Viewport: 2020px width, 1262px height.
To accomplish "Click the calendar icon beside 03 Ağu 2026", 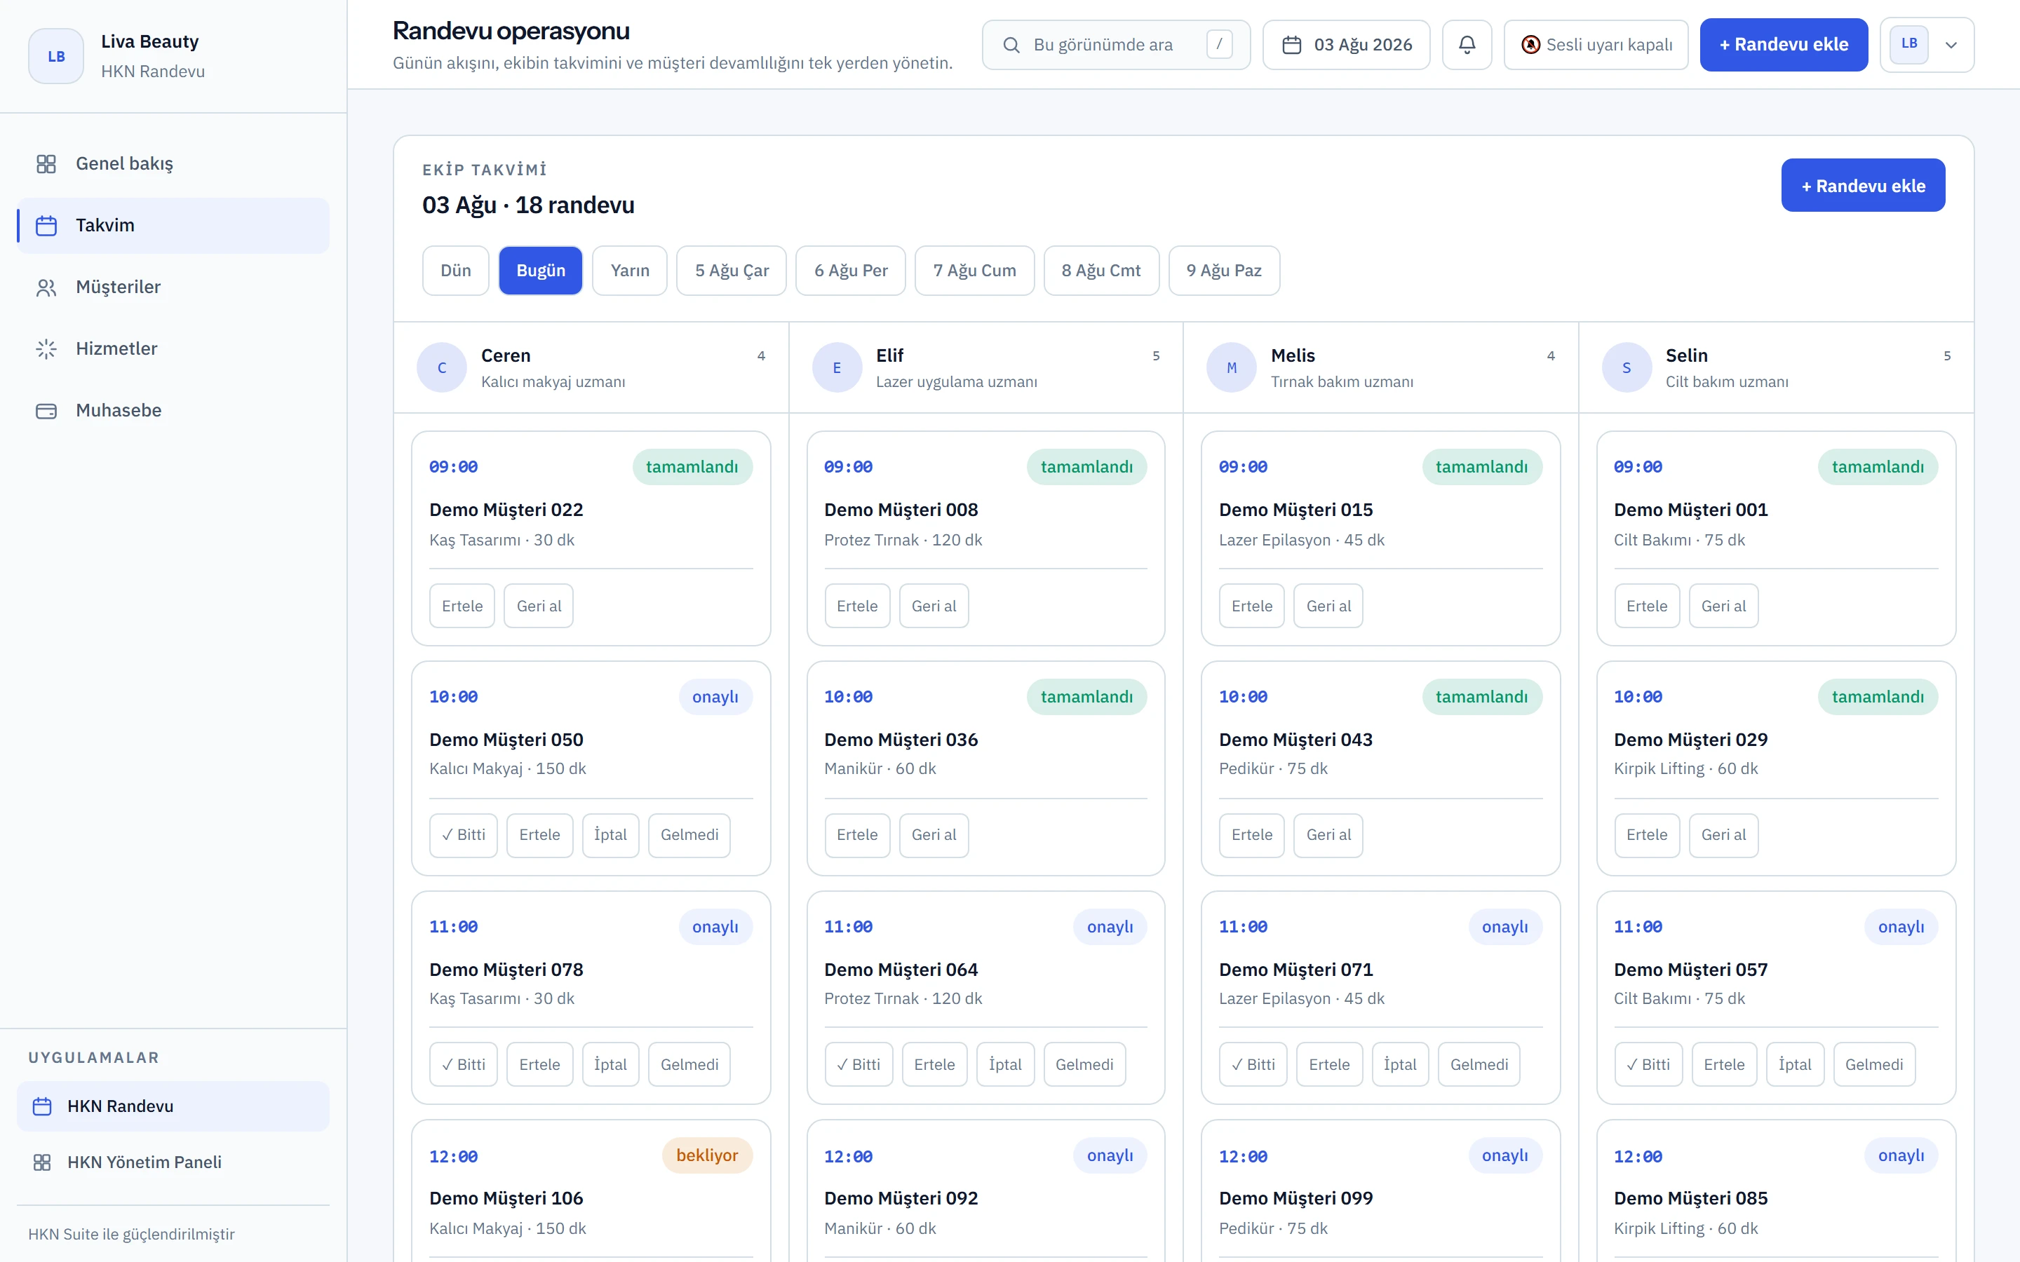I will click(1291, 45).
